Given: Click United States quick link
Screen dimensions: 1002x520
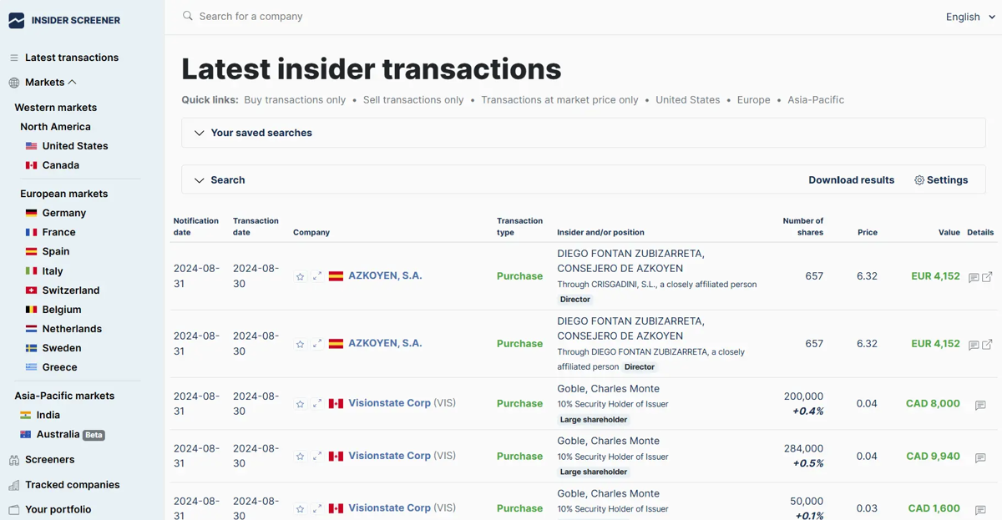Looking at the screenshot, I should (688, 99).
